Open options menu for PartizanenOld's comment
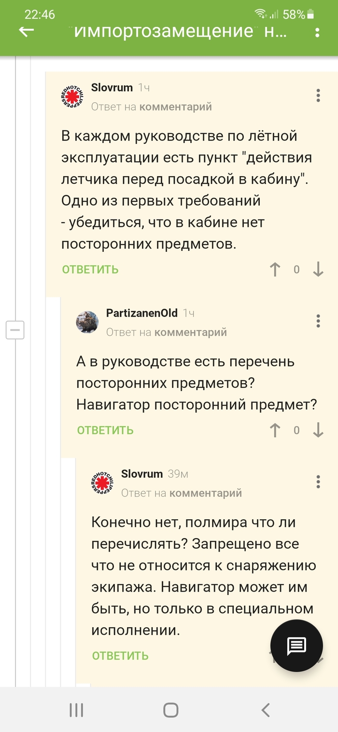This screenshot has height=732, width=338. tap(318, 321)
